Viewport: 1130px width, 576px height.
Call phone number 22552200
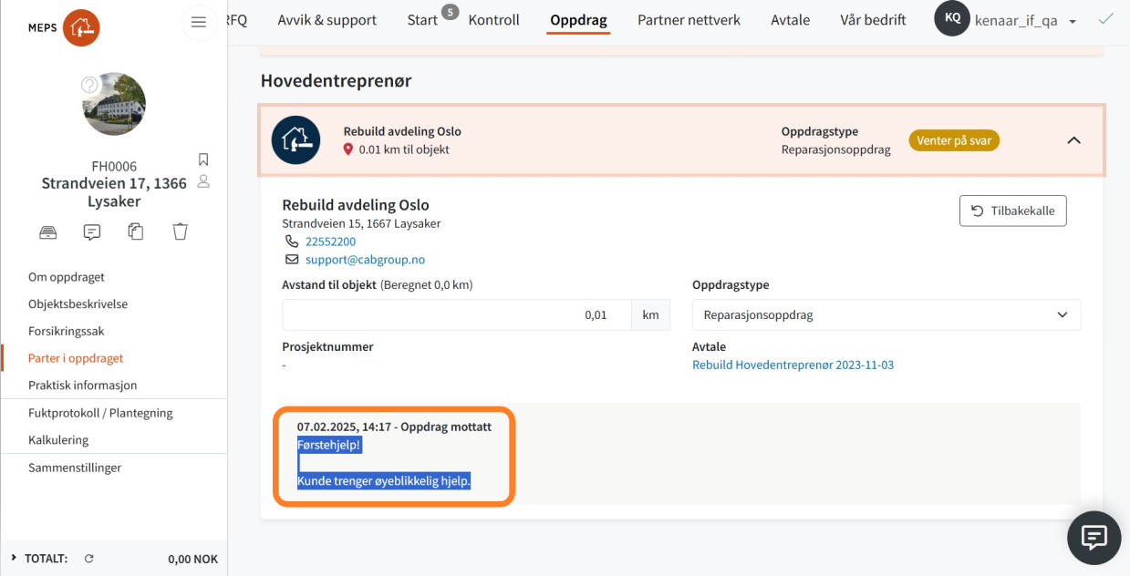click(x=330, y=242)
